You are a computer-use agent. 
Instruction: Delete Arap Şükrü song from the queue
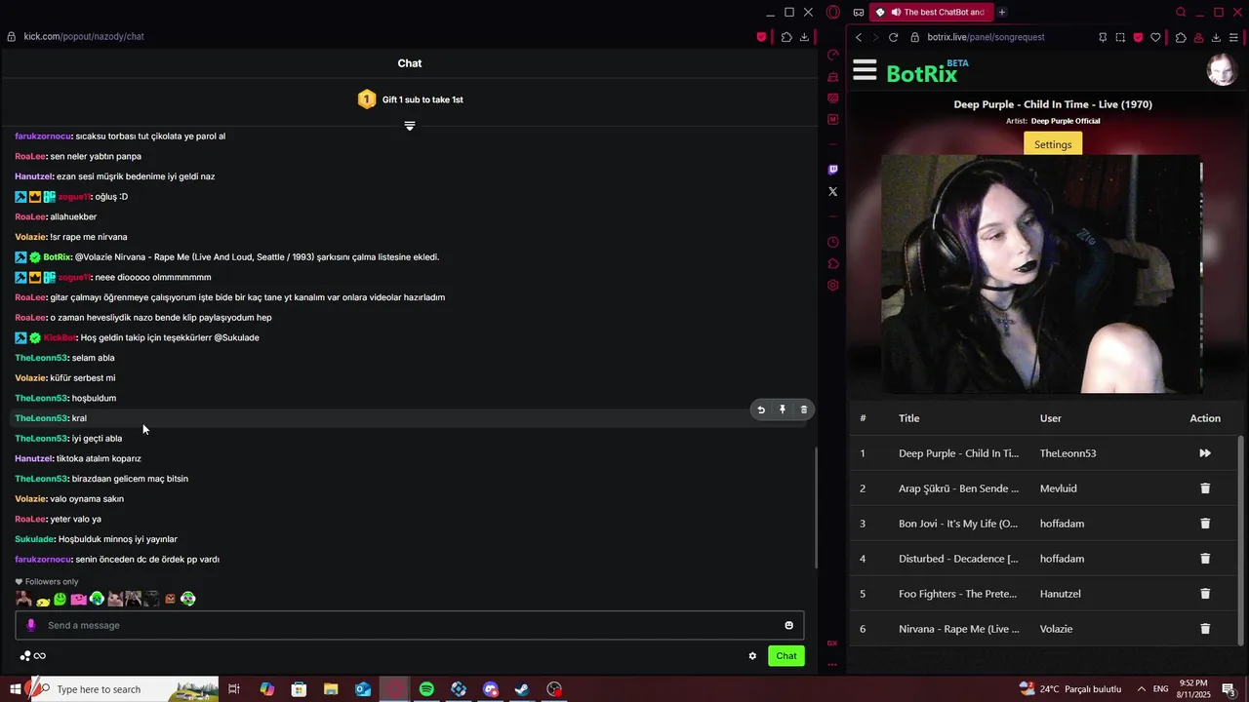pyautogui.click(x=1205, y=488)
